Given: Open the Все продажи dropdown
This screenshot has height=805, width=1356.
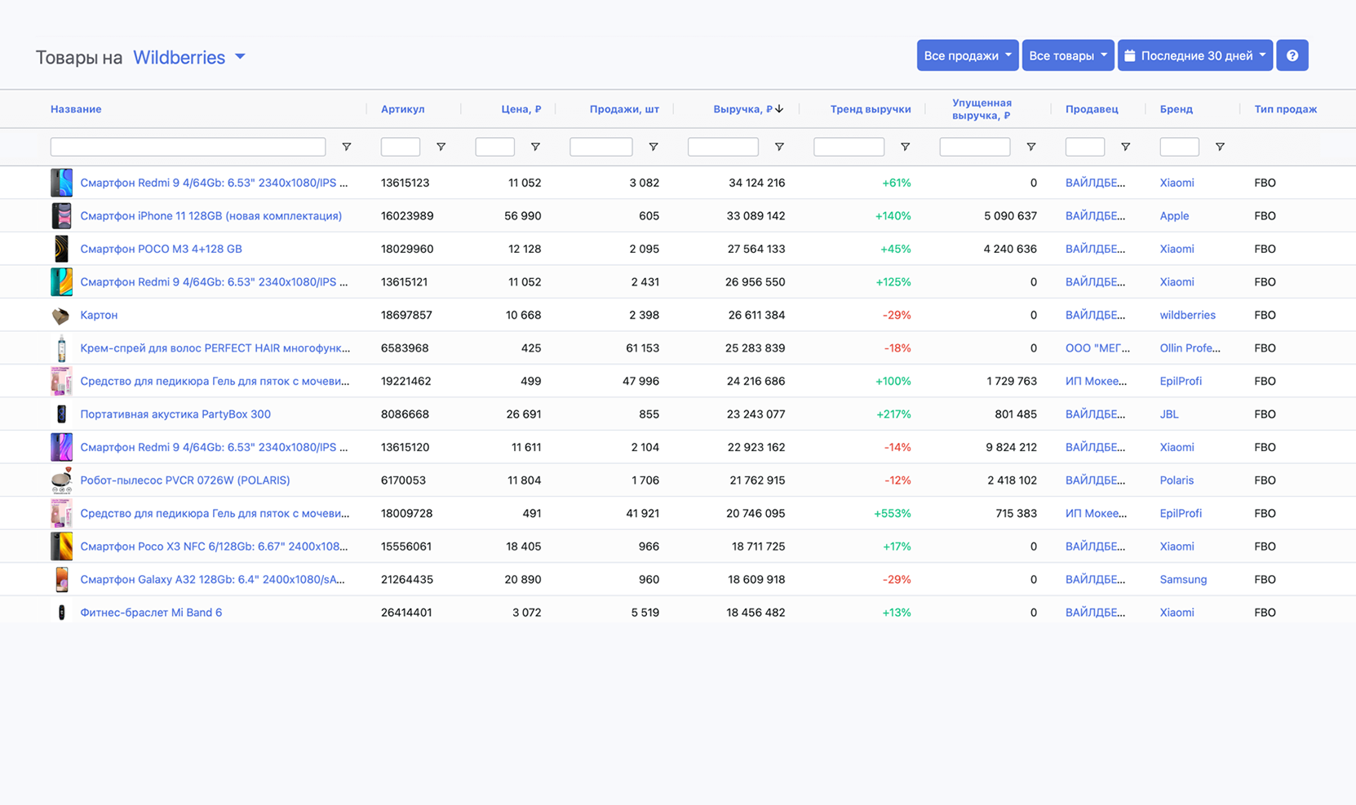Looking at the screenshot, I should pyautogui.click(x=967, y=55).
